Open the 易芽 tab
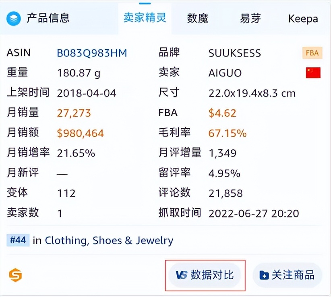 click(250, 18)
